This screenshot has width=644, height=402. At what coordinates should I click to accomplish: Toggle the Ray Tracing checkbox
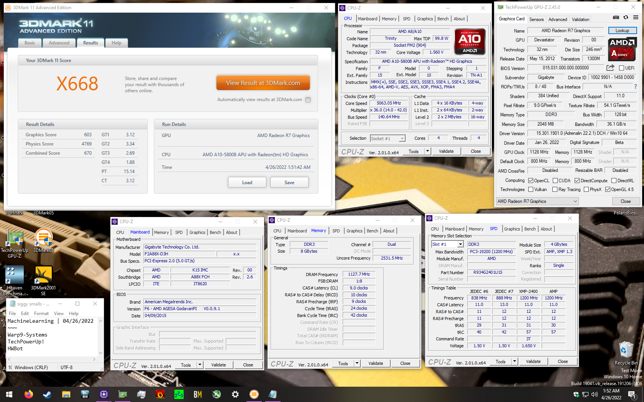click(555, 190)
